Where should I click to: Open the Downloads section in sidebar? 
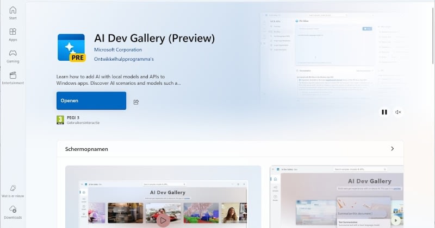[x=13, y=212]
